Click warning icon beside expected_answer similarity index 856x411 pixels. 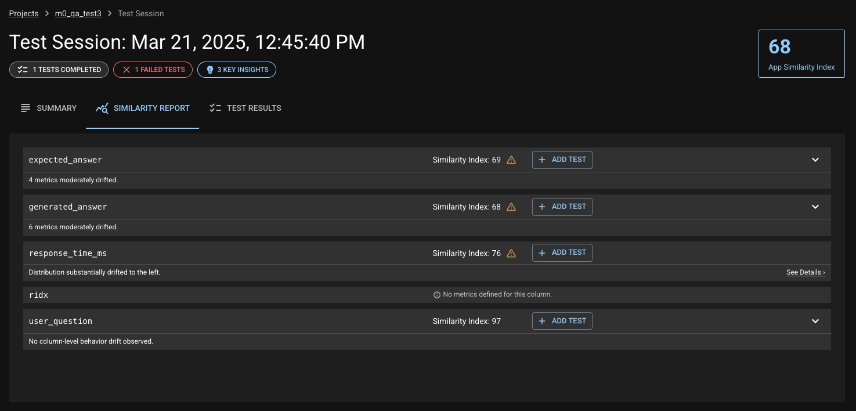pyautogui.click(x=511, y=160)
